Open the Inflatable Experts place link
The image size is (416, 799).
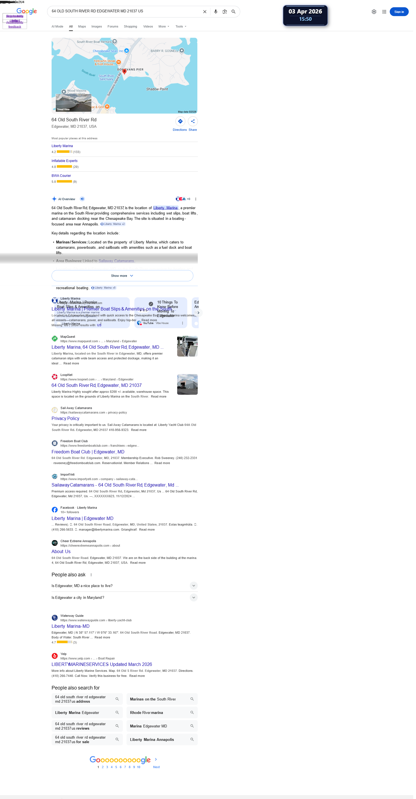click(x=64, y=161)
